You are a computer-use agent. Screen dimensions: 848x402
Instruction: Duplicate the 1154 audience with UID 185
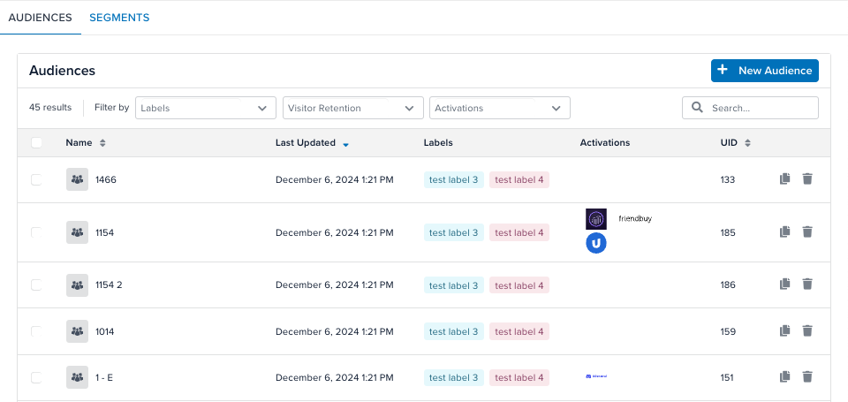click(x=784, y=231)
